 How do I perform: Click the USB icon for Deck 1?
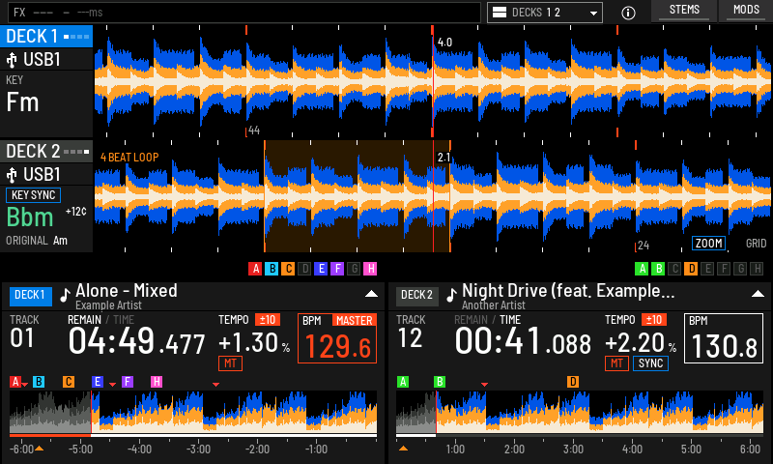tap(12, 60)
